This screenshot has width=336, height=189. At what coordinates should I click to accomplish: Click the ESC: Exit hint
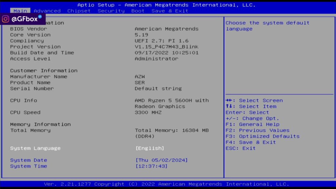[x=241, y=148]
